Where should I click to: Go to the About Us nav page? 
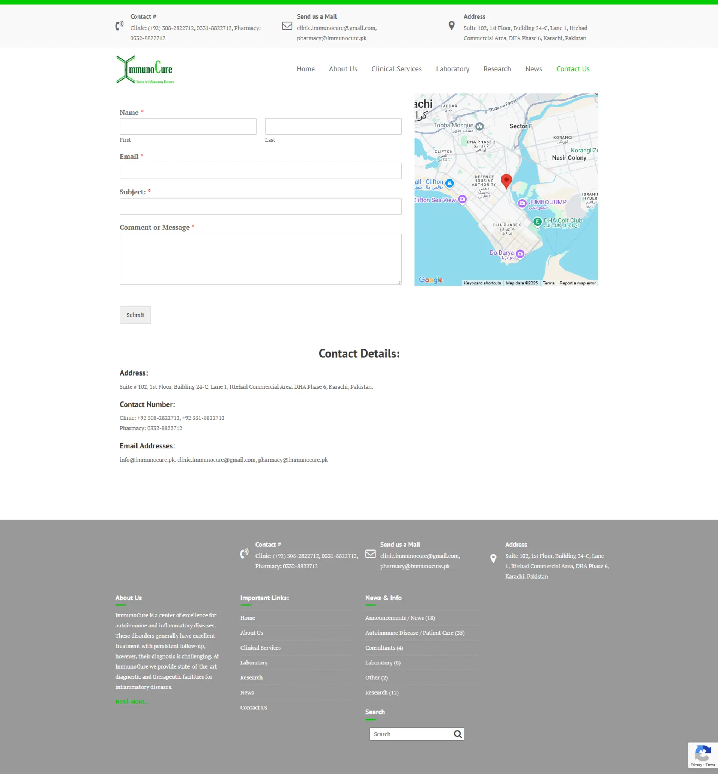click(x=343, y=69)
